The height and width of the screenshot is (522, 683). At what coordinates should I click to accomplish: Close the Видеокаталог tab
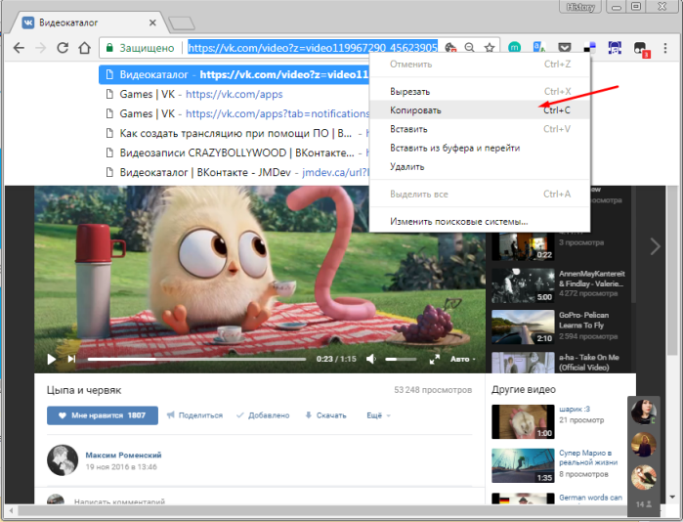(x=152, y=22)
